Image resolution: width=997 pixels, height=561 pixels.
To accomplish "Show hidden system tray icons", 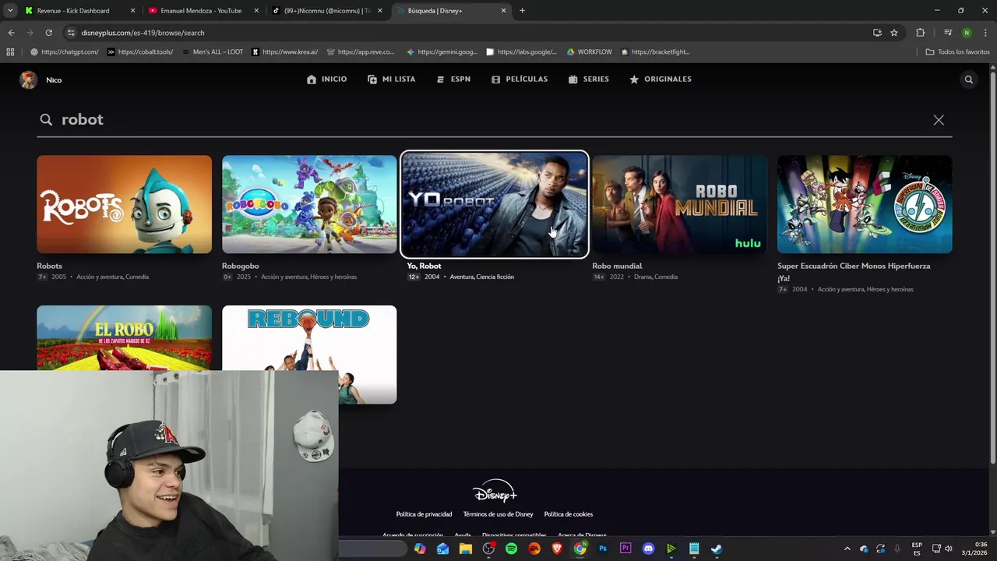I will [x=847, y=549].
